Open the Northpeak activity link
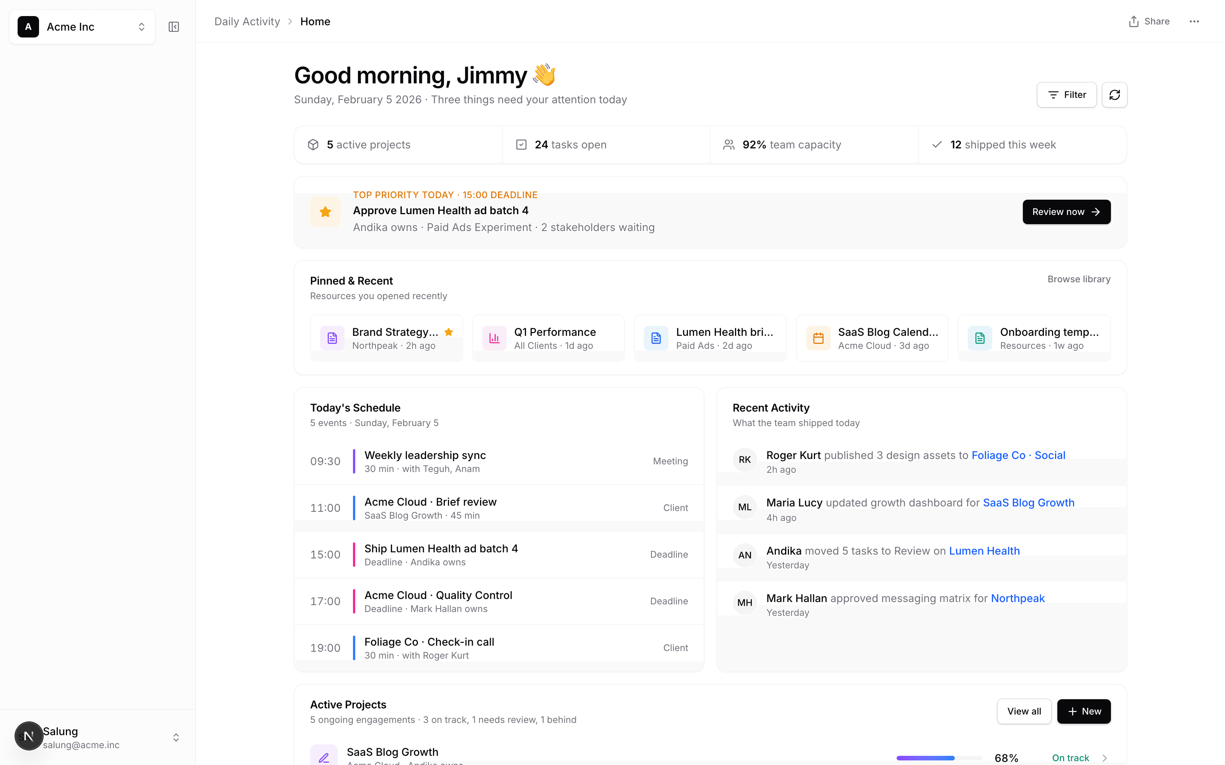The image size is (1225, 765). [1018, 599]
